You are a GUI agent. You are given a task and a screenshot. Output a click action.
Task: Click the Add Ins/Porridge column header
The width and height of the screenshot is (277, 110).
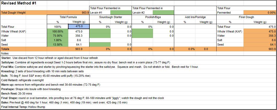click(x=195, y=17)
